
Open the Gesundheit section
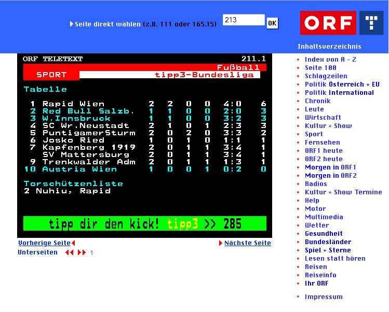pos(324,234)
